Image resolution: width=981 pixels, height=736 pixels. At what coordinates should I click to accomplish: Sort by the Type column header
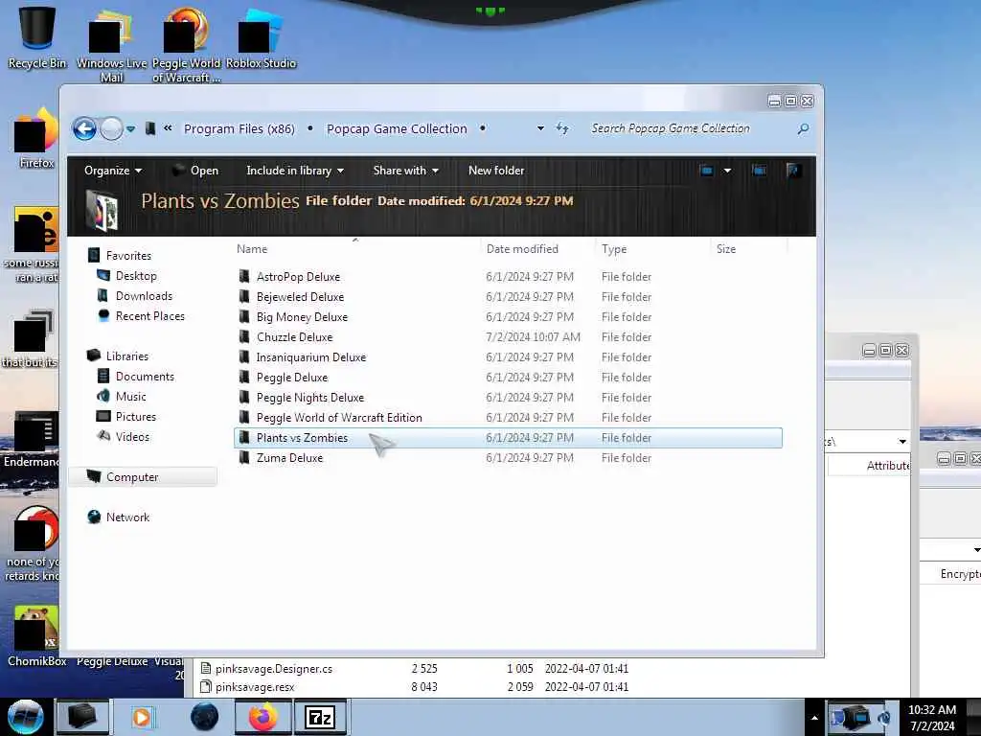coord(653,249)
